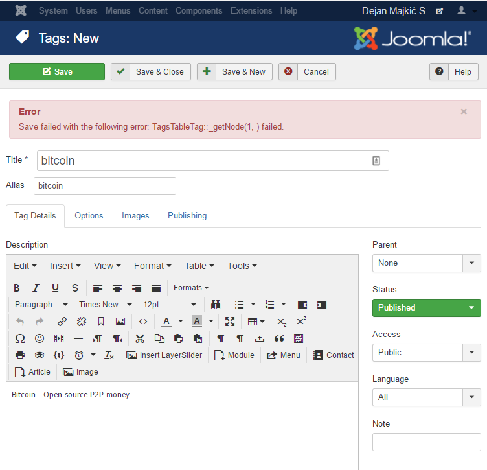The width and height of the screenshot is (487, 470).
Task: Click the print icon in the editor toolbar
Action: [20, 355]
